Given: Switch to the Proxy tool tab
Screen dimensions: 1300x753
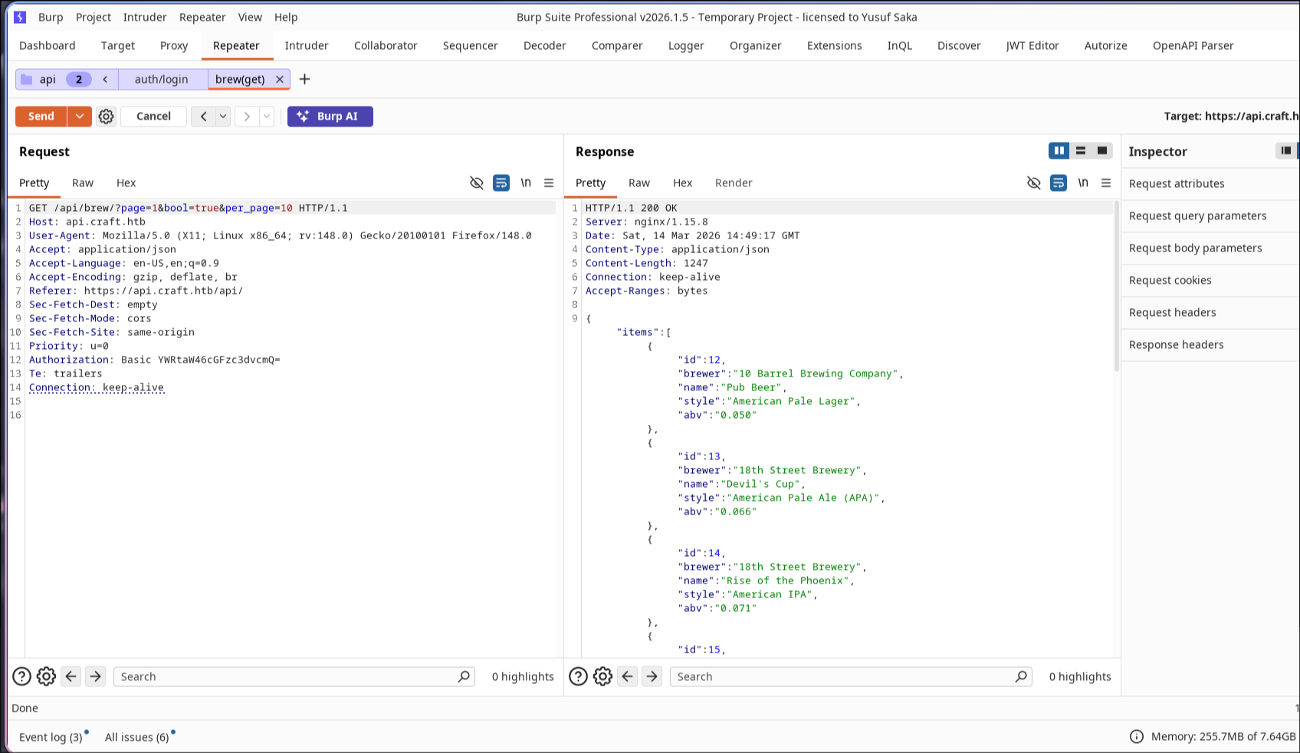Looking at the screenshot, I should (174, 46).
